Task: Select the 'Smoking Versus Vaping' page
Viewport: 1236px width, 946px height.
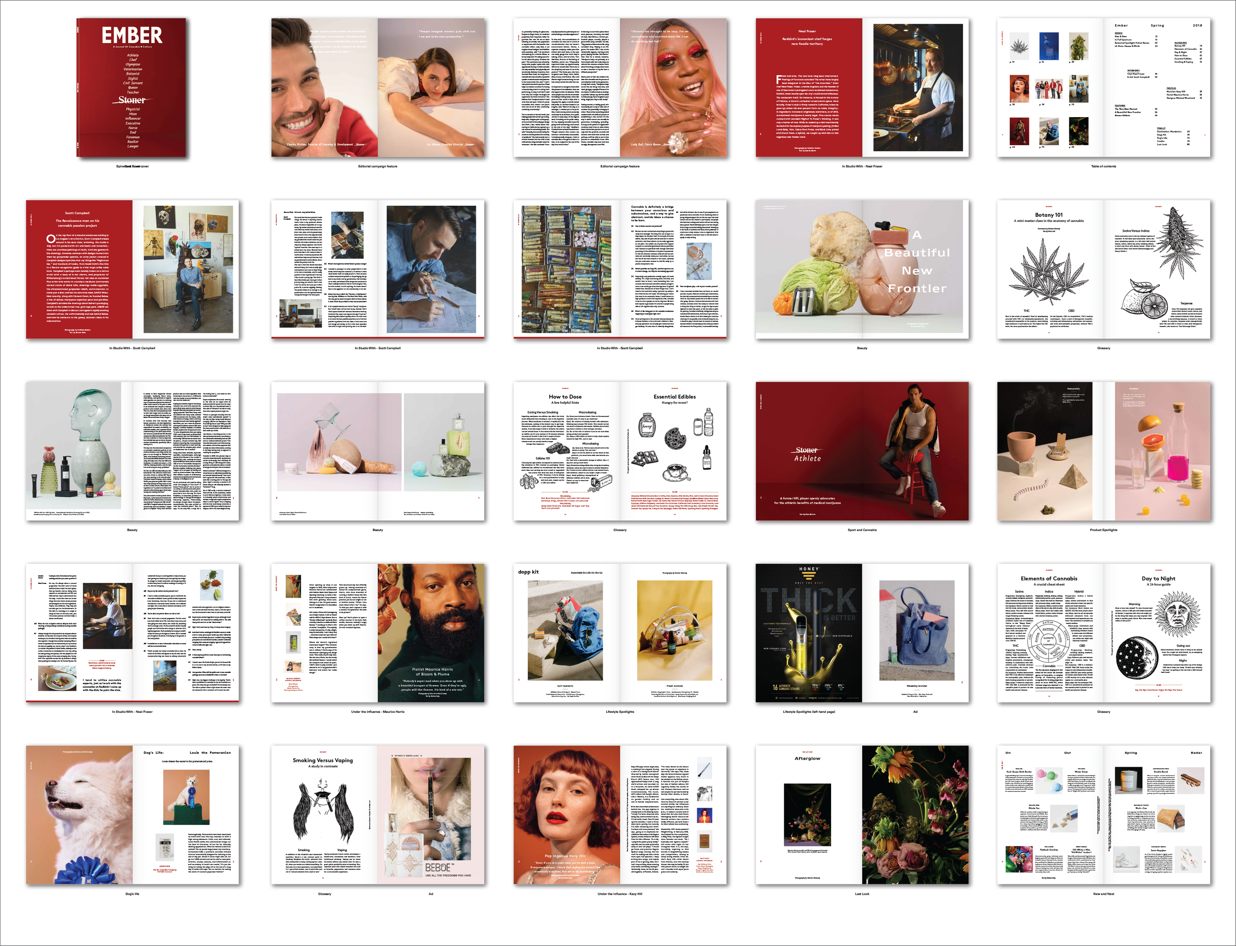Action: pos(324,815)
